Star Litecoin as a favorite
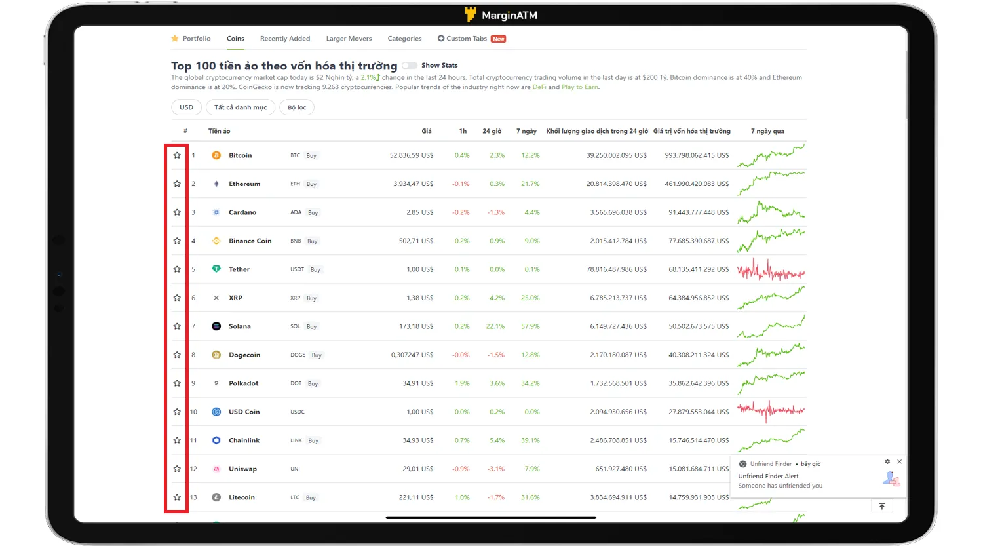The width and height of the screenshot is (983, 546). (x=177, y=497)
